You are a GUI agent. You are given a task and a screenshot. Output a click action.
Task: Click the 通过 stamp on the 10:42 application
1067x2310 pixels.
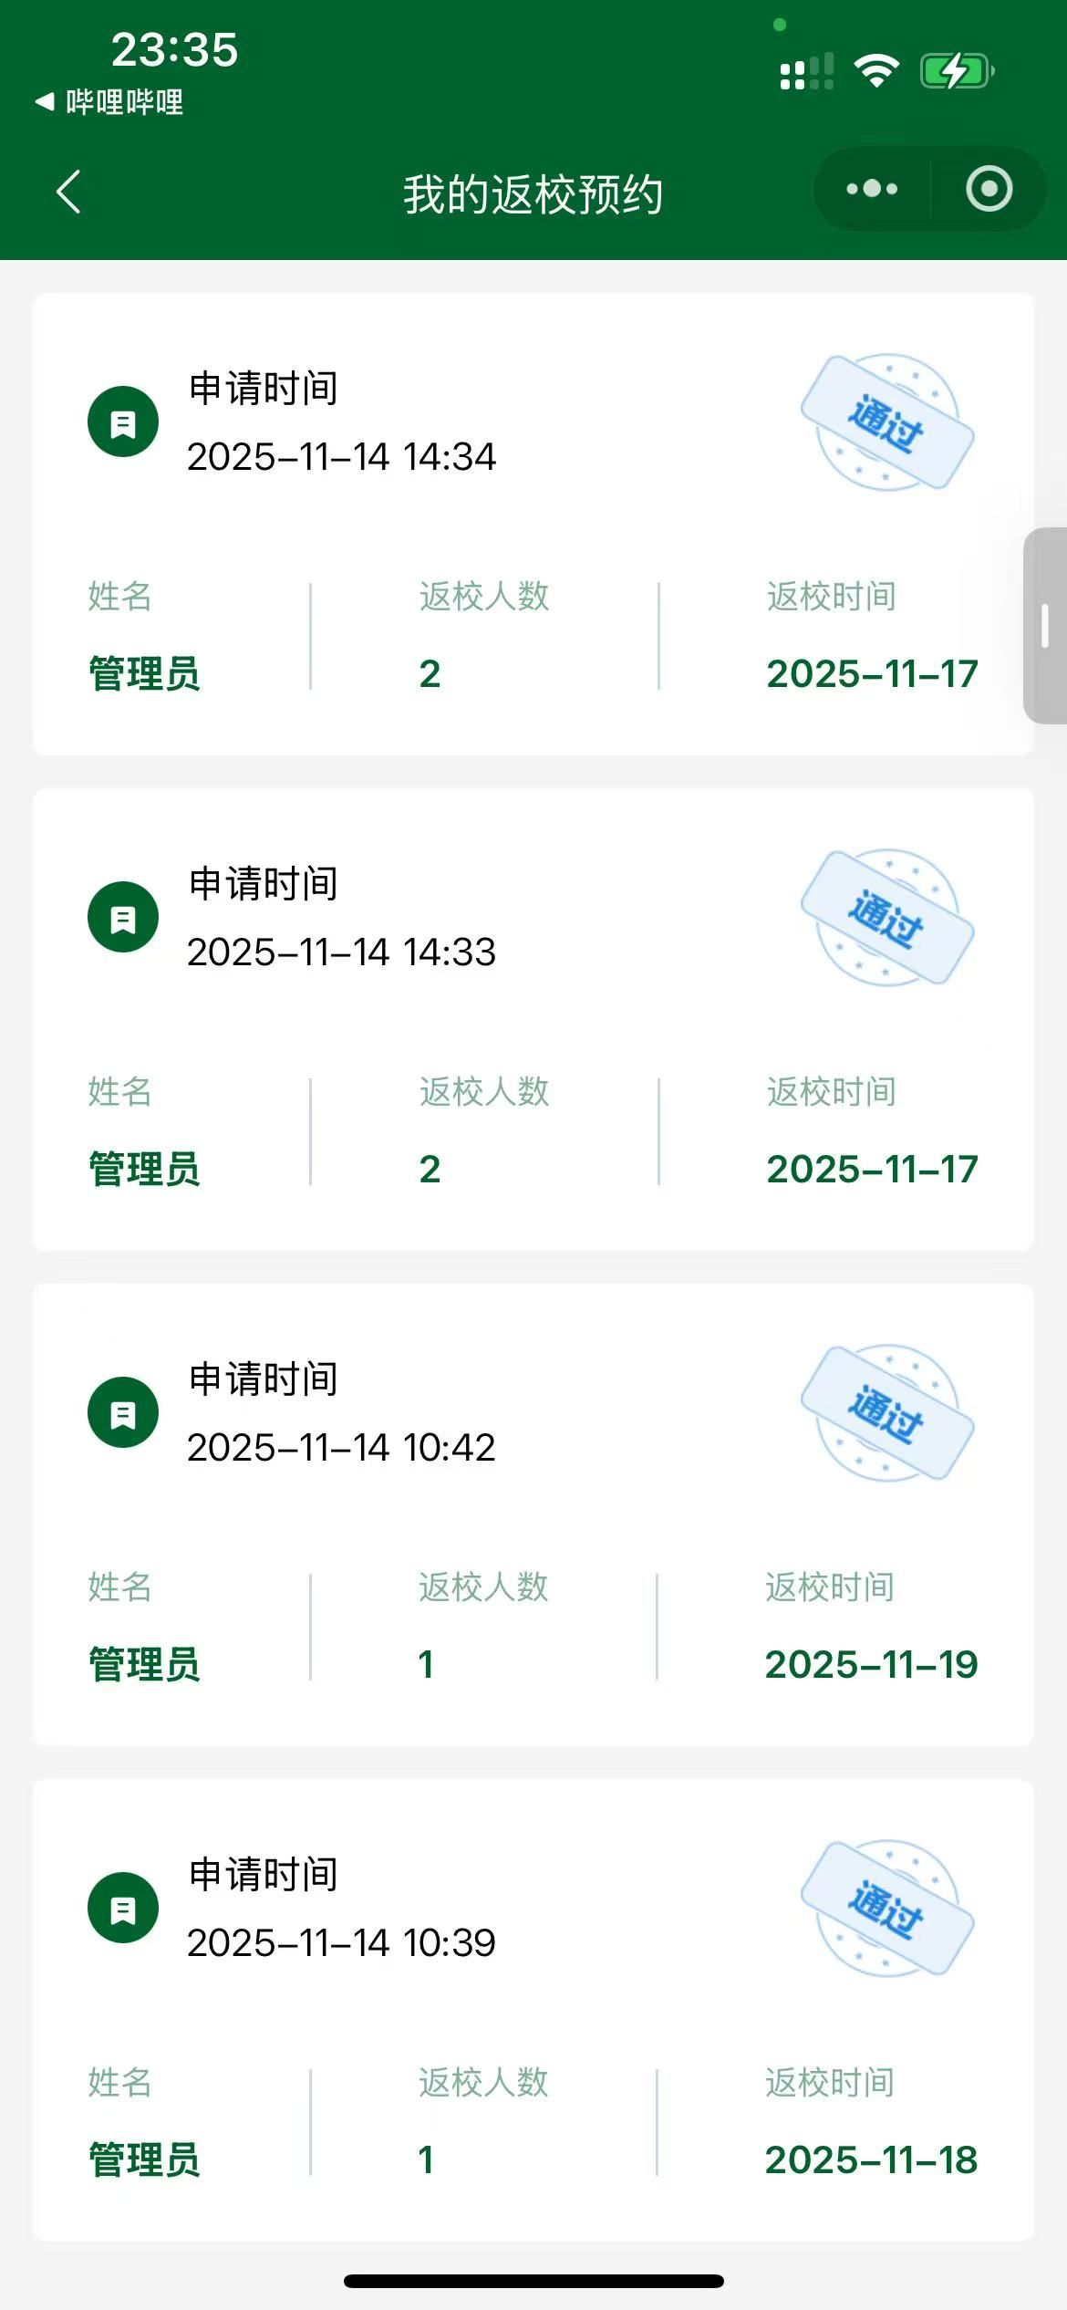(887, 1412)
